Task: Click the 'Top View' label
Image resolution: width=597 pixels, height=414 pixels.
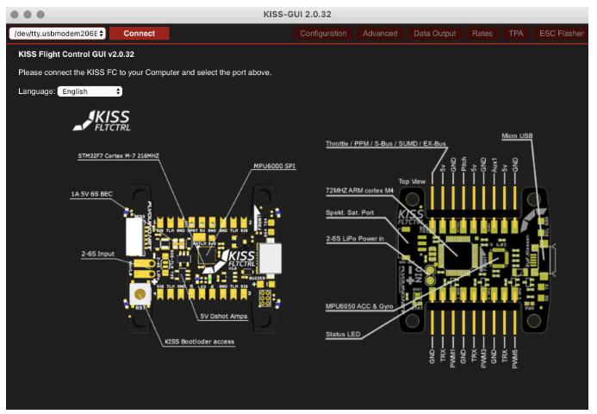Action: (412, 181)
